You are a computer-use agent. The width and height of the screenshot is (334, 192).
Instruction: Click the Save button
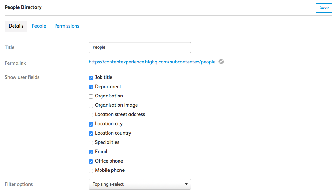click(x=324, y=8)
